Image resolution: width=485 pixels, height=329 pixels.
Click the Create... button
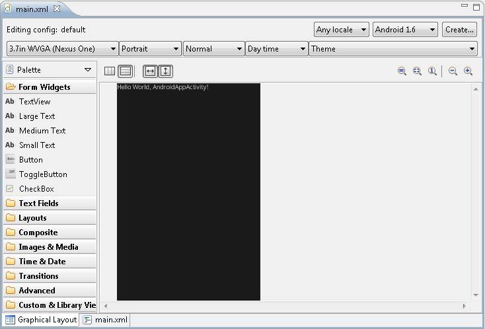pyautogui.click(x=459, y=30)
